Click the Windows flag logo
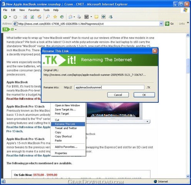 [x=185, y=10]
